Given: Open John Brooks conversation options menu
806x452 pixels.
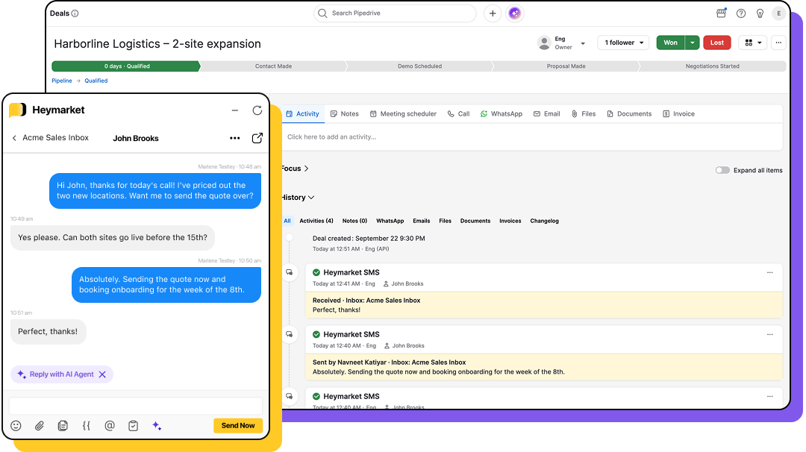Looking at the screenshot, I should (x=235, y=138).
